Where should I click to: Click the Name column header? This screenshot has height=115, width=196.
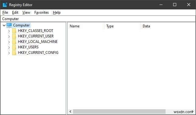(x=86, y=26)
